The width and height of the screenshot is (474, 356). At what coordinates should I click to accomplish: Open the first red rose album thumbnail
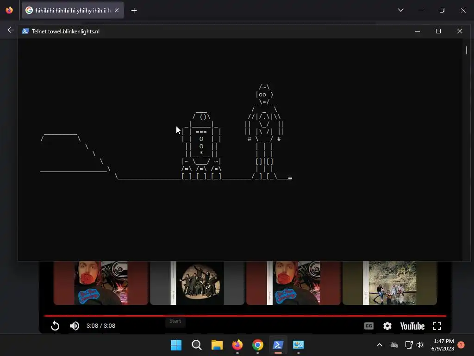[101, 283]
